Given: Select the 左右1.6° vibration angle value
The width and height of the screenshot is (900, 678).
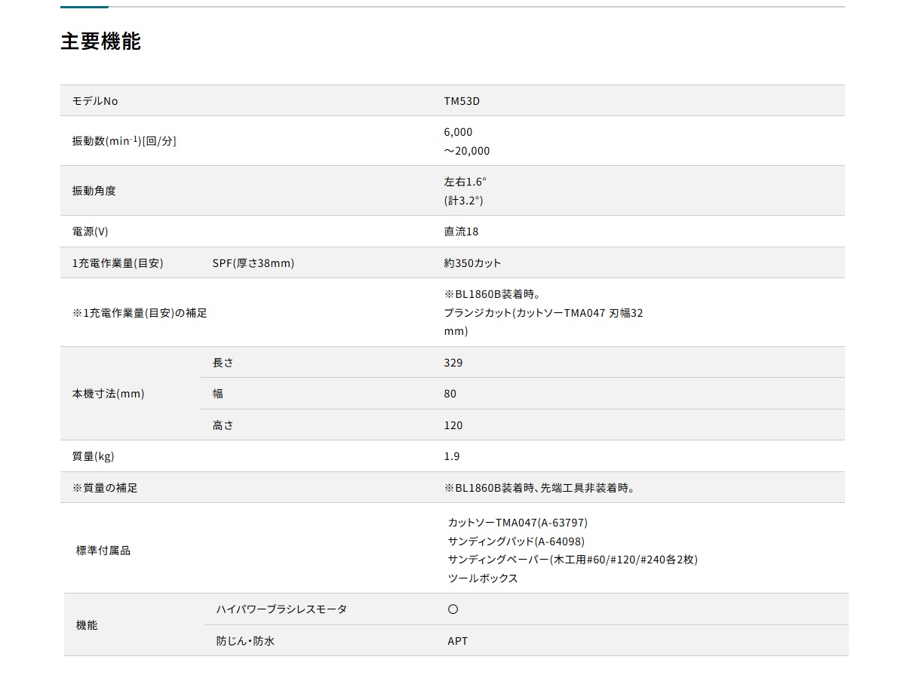Looking at the screenshot, I should click(465, 182).
